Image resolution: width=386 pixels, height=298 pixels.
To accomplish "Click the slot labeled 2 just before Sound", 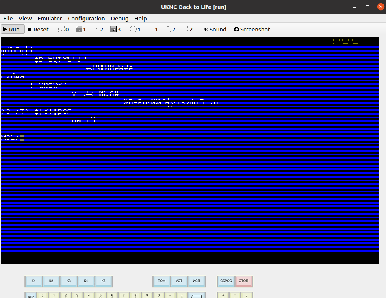I will coord(187,30).
